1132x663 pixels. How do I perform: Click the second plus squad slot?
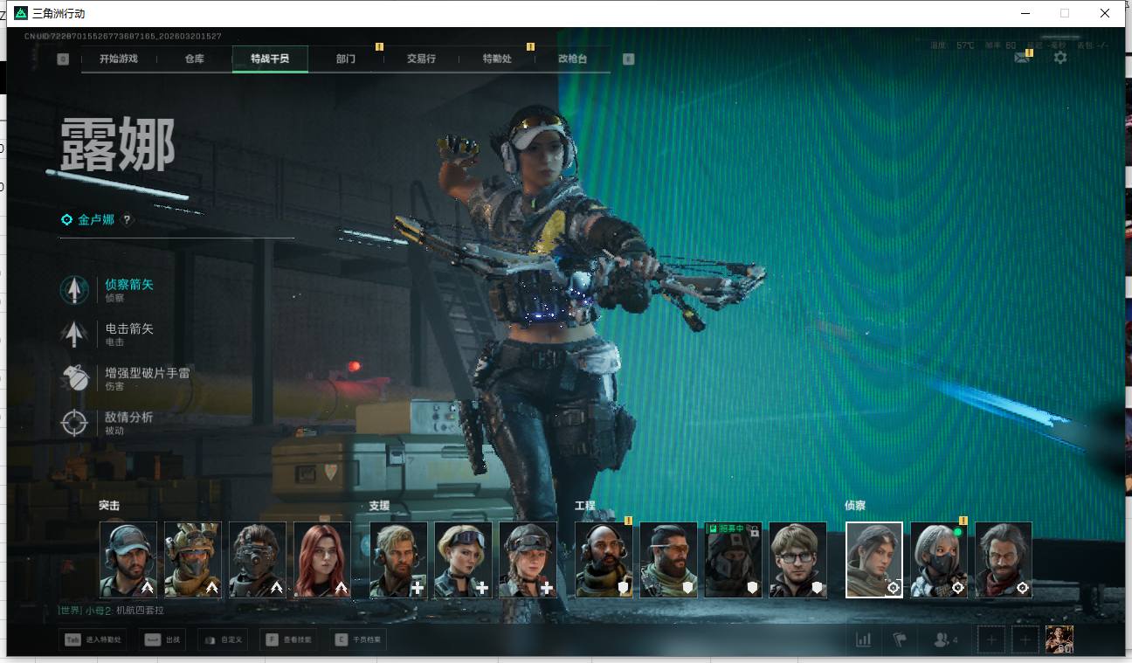tap(1024, 639)
